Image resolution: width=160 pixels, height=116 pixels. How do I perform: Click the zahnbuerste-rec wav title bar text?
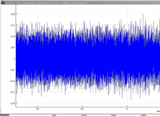[46, 3]
